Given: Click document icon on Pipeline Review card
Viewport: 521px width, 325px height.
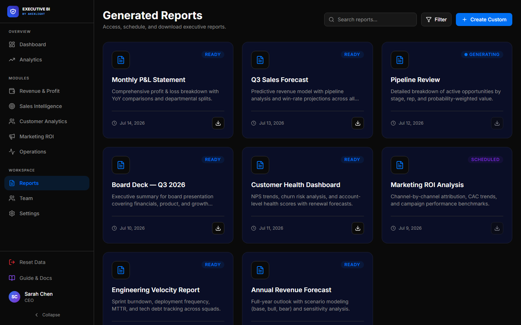Looking at the screenshot, I should click(x=400, y=60).
